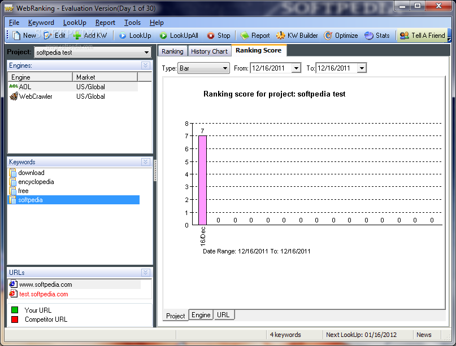Collapse the Engines panel

pos(146,65)
